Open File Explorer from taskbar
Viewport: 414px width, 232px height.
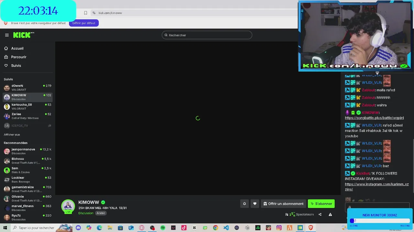point(110,228)
